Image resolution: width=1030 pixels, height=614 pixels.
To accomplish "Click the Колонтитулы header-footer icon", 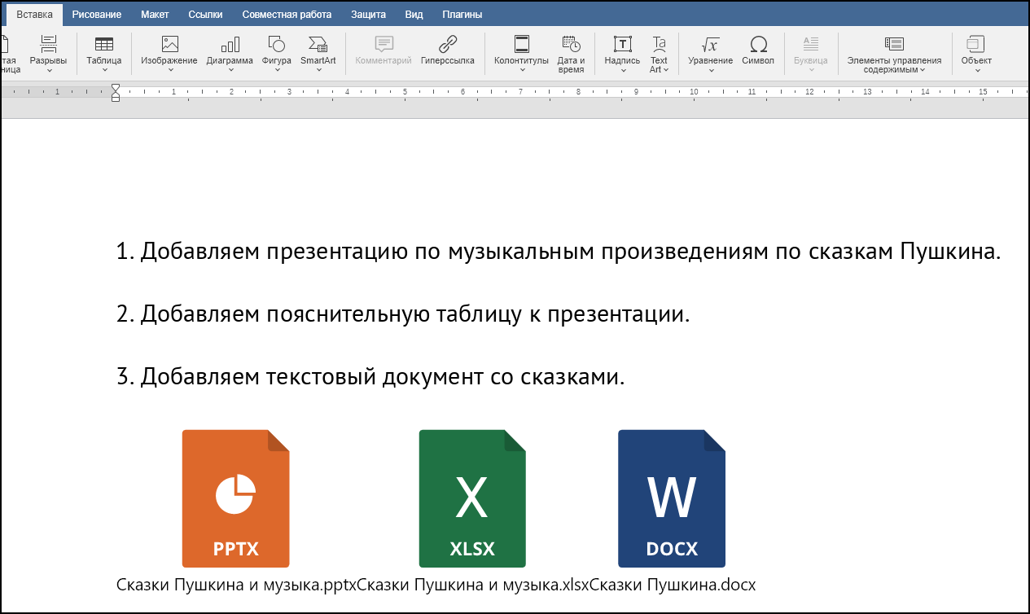I will (522, 44).
